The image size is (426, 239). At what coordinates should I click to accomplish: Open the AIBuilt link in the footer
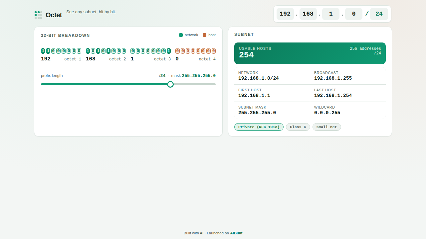tap(236, 233)
